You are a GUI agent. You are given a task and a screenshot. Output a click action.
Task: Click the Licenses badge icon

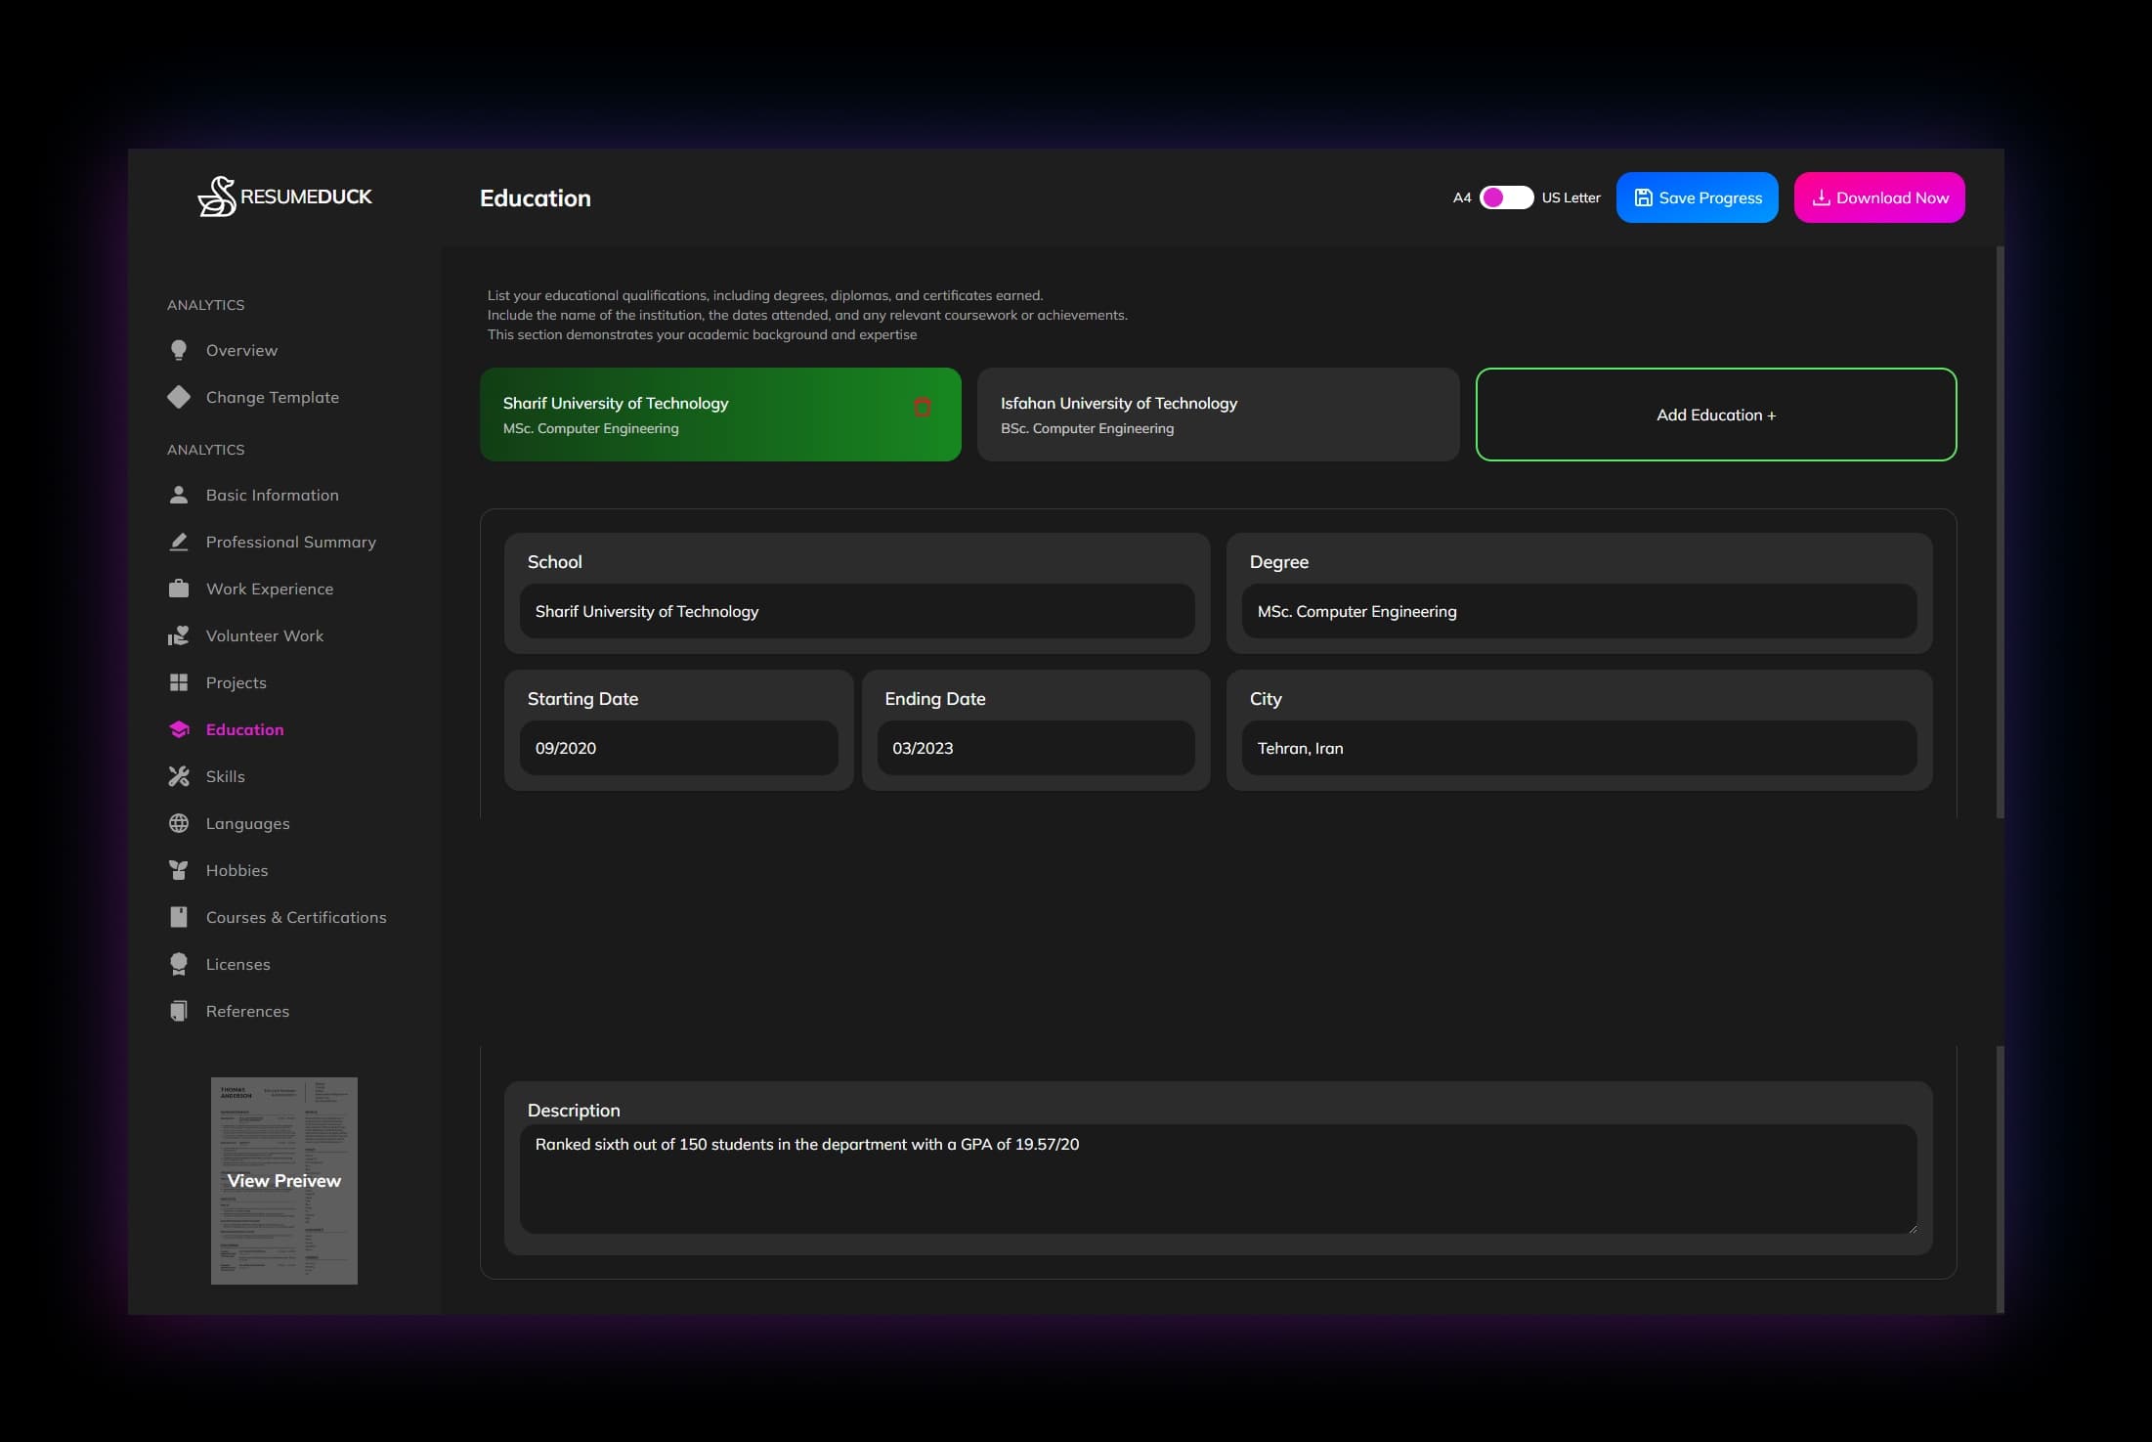coord(179,964)
